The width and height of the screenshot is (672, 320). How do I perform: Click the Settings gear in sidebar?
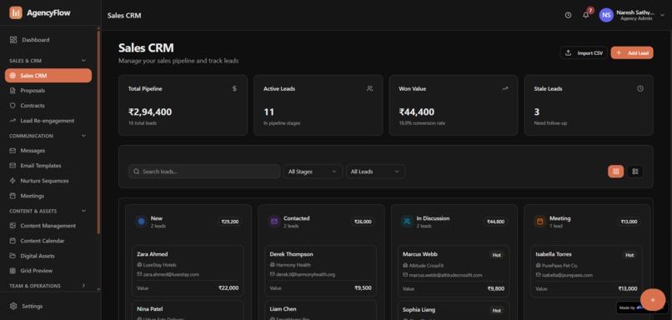[x=13, y=306]
